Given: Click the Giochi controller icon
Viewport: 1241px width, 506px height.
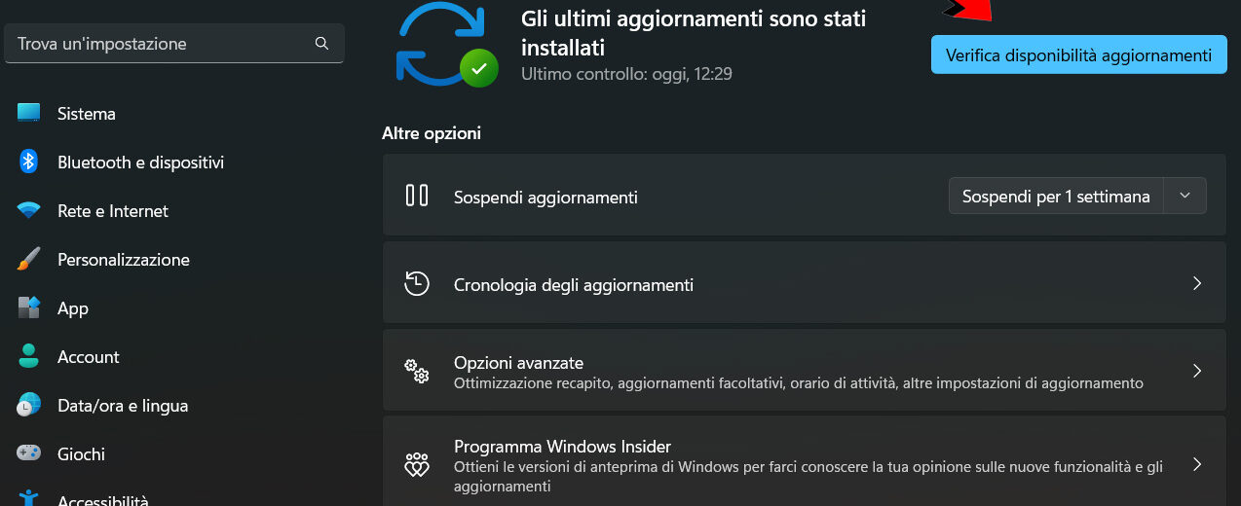Looking at the screenshot, I should tap(29, 454).
